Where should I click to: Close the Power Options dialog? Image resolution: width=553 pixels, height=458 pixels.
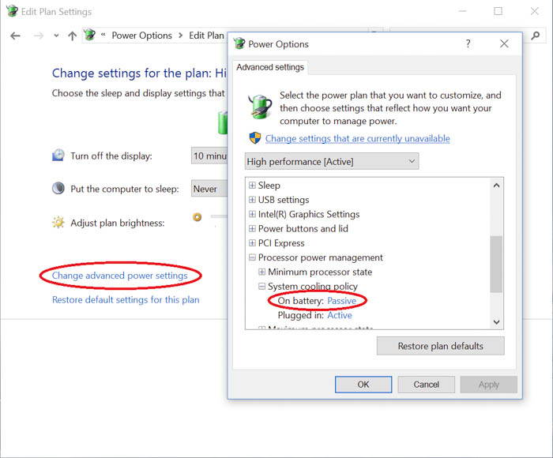point(504,43)
